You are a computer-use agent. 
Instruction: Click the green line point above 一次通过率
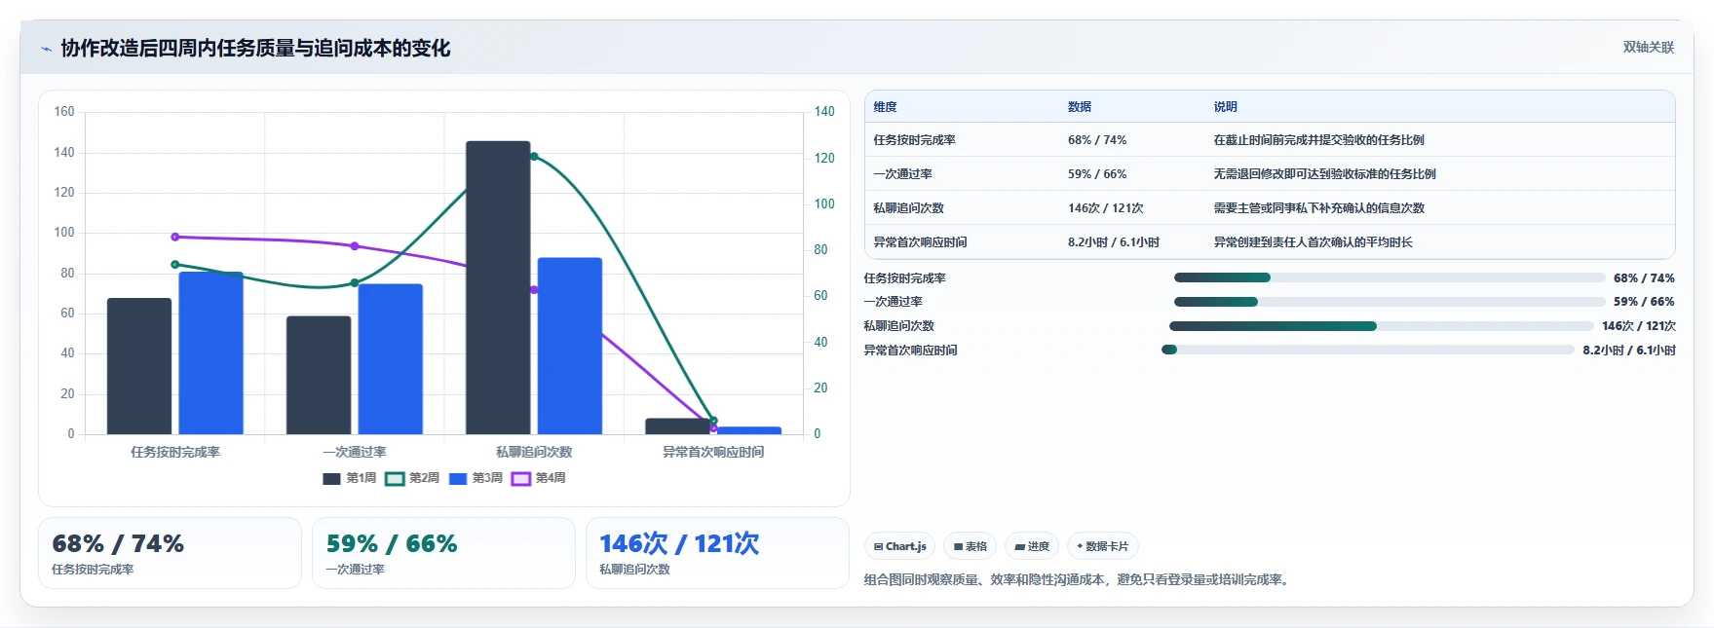pyautogui.click(x=355, y=283)
